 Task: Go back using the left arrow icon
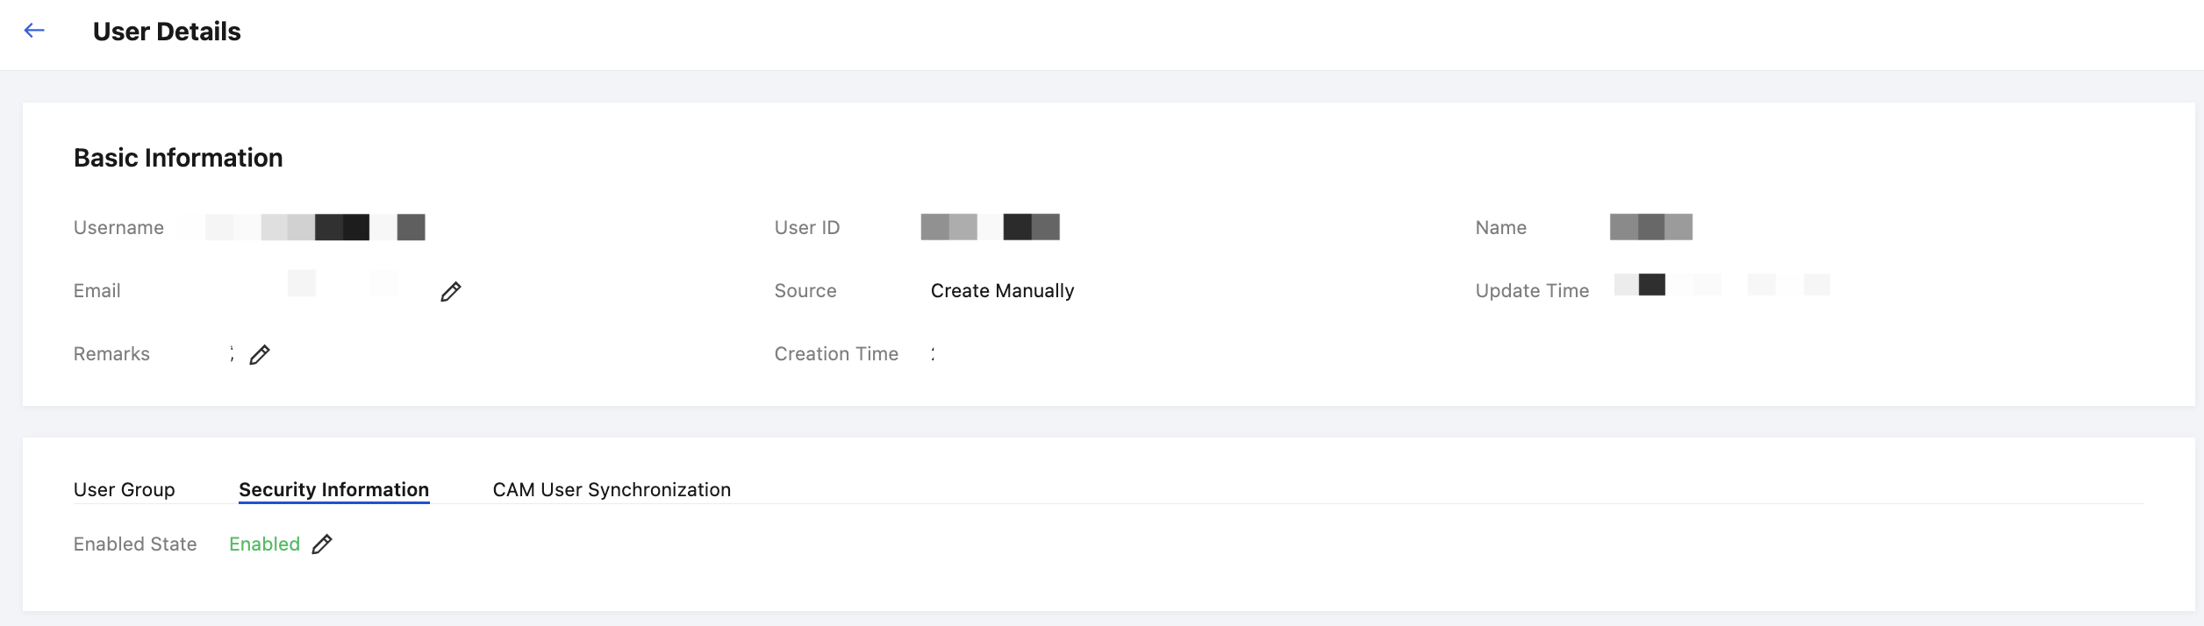click(x=34, y=31)
